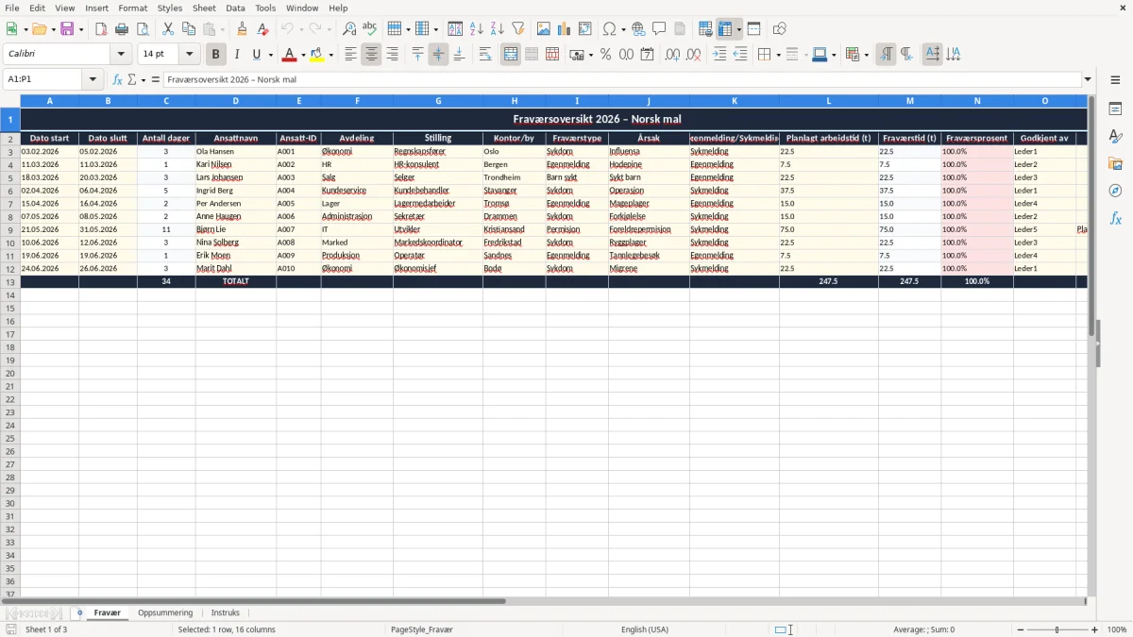Viewport: 1133px width, 637px height.
Task: Toggle Center Vertically alignment button
Action: tap(438, 55)
